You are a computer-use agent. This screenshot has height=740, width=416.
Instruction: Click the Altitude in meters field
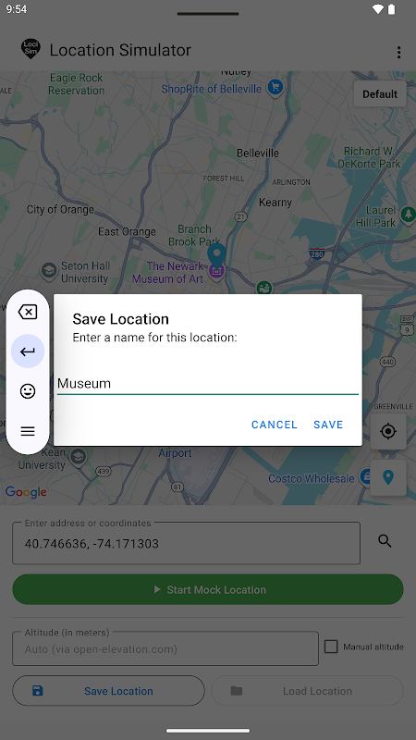coord(165,648)
